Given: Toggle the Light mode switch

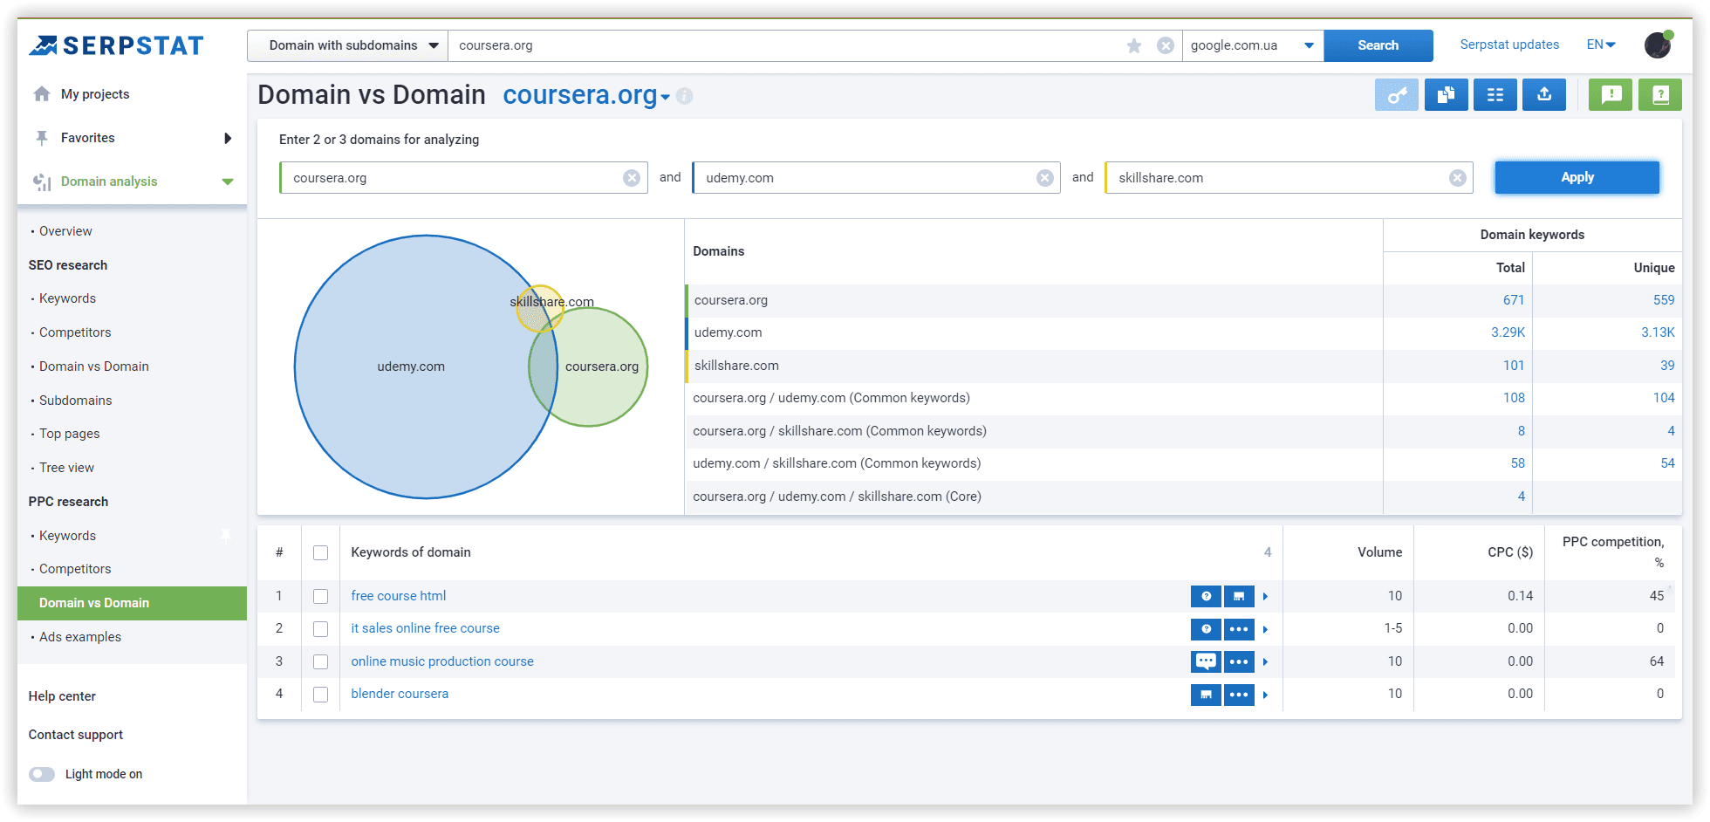Looking at the screenshot, I should [42, 774].
